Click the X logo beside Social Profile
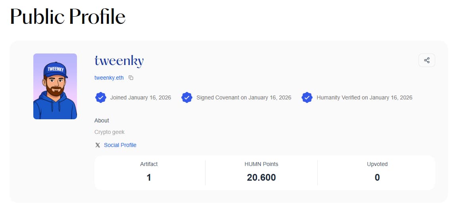Image resolution: width=457 pixels, height=208 pixels. point(98,145)
